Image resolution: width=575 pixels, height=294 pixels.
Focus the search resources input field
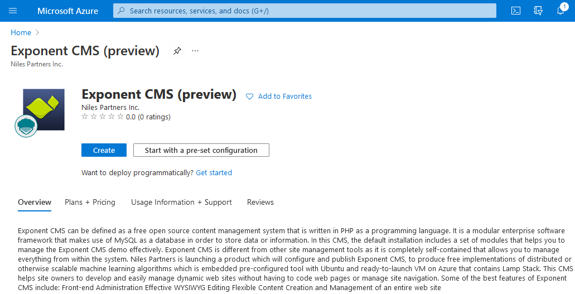[x=307, y=11]
